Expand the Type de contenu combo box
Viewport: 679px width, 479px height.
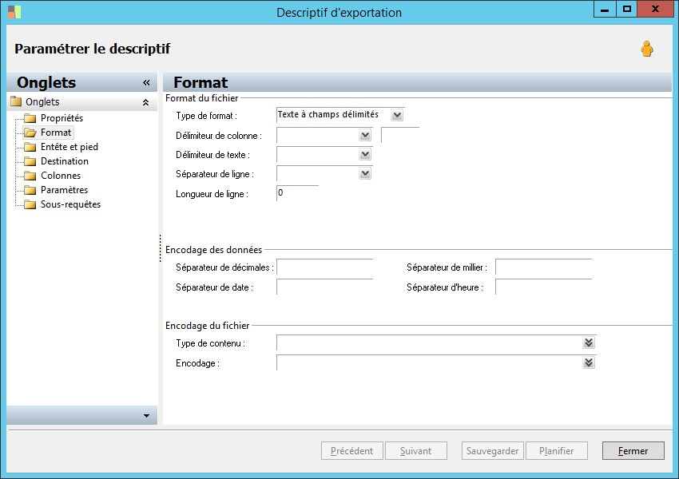[x=589, y=342]
